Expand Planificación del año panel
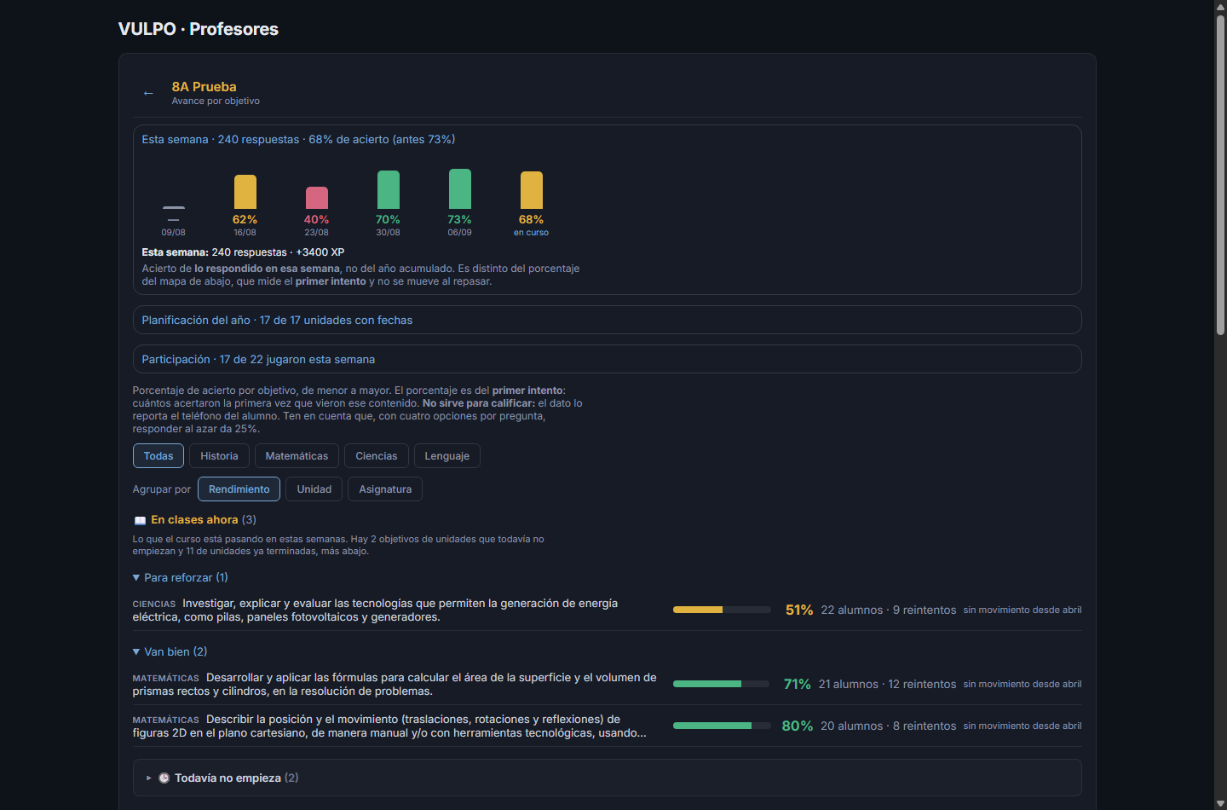 [608, 320]
